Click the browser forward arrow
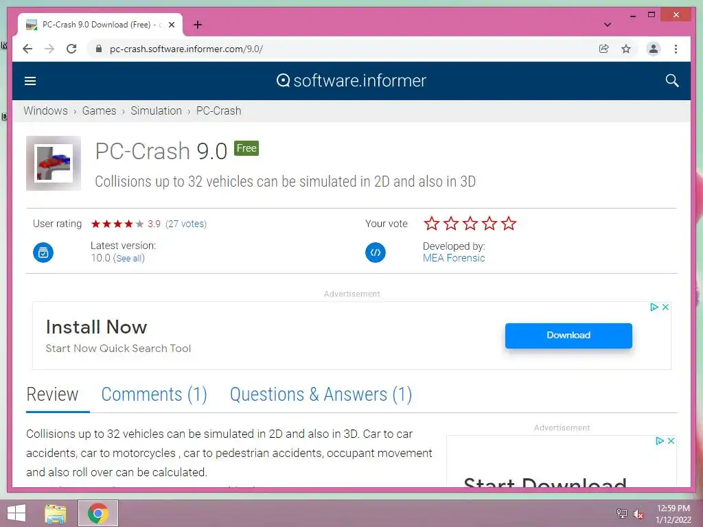 click(49, 49)
